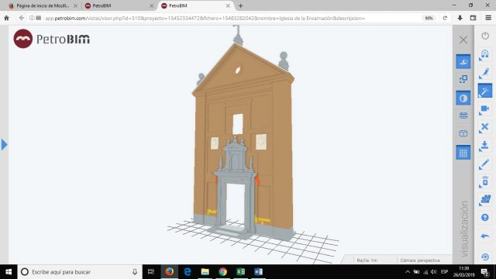496x279 pixels.
Task: Click the PetroBIM logo
Action: tap(52, 39)
